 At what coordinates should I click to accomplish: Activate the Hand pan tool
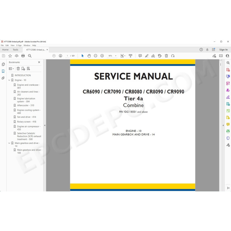89,56
